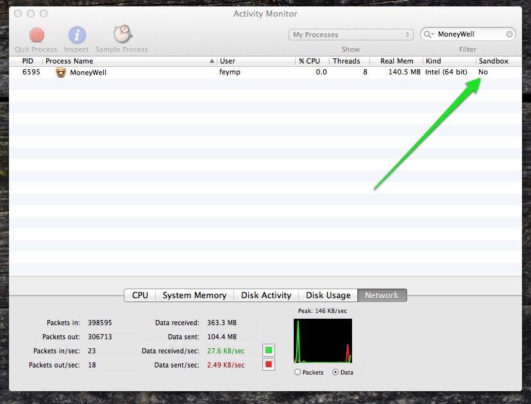Viewport: 531px width, 404px height.
Task: Click the Inspect info icon
Action: click(x=77, y=35)
